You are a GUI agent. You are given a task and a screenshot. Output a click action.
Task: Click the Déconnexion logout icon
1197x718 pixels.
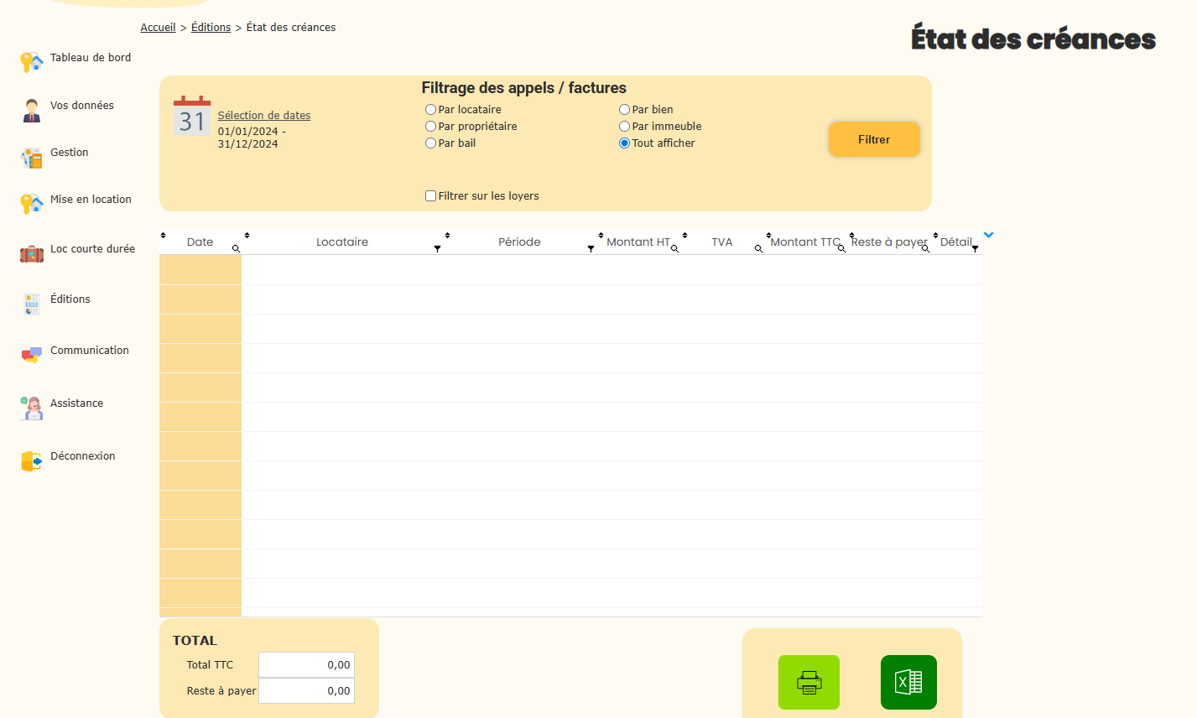point(32,460)
